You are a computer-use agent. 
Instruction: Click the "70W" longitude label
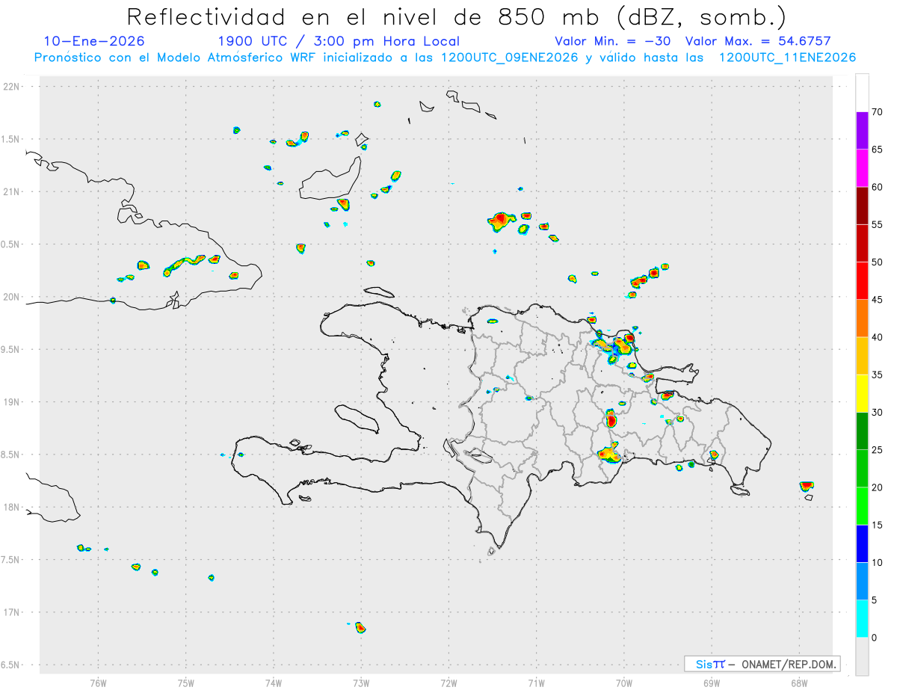pyautogui.click(x=624, y=683)
